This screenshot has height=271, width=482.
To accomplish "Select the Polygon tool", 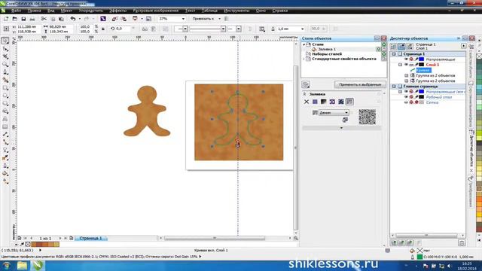I will pos(5,104).
